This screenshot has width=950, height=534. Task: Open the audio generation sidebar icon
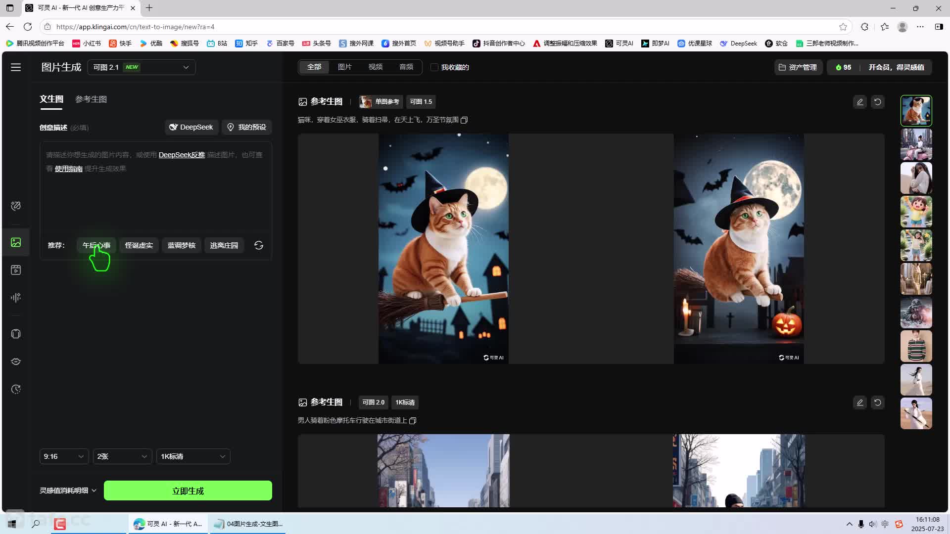pyautogui.click(x=16, y=298)
